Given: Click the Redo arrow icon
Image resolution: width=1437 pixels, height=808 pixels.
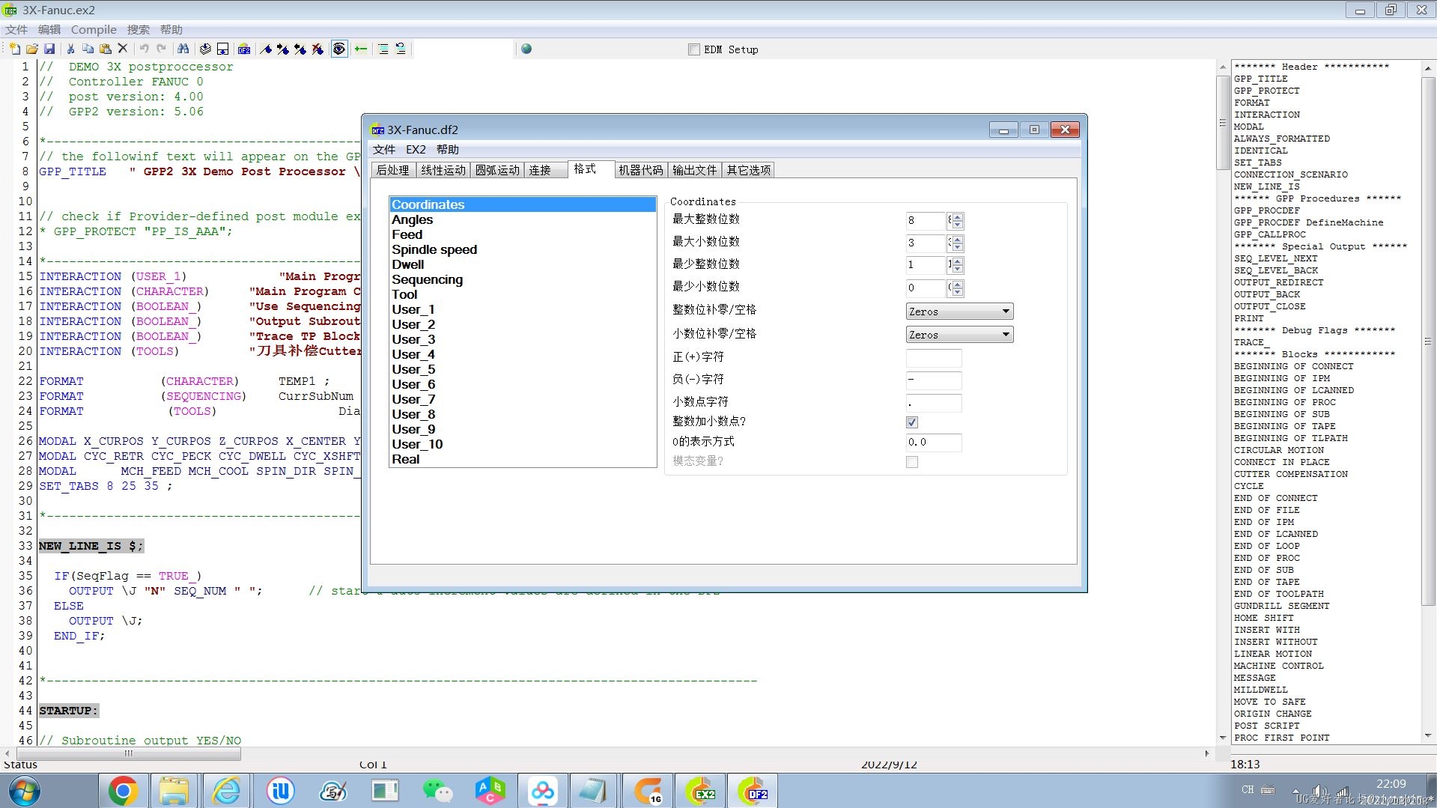Looking at the screenshot, I should (x=161, y=49).
